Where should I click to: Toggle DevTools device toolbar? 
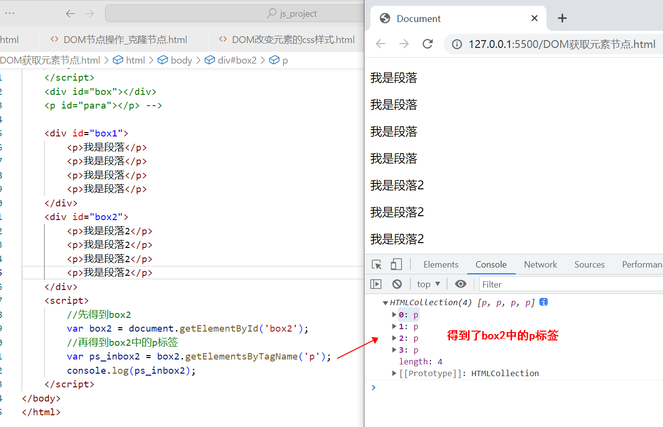(396, 265)
